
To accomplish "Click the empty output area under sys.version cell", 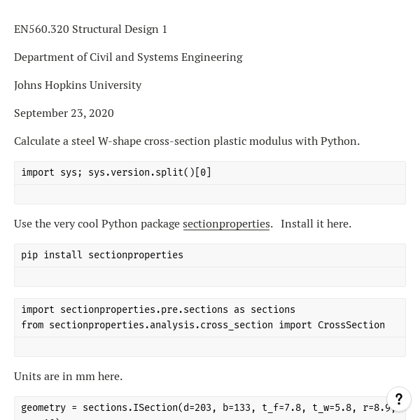I will [x=210, y=194].
